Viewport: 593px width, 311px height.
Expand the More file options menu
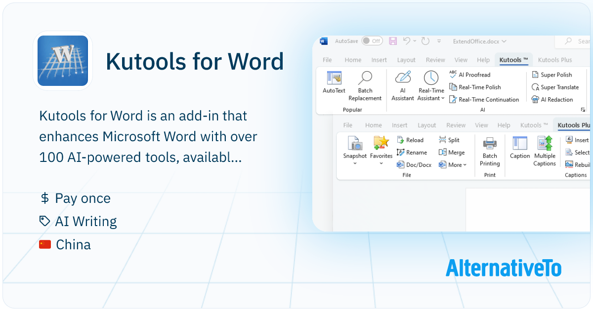point(453,165)
